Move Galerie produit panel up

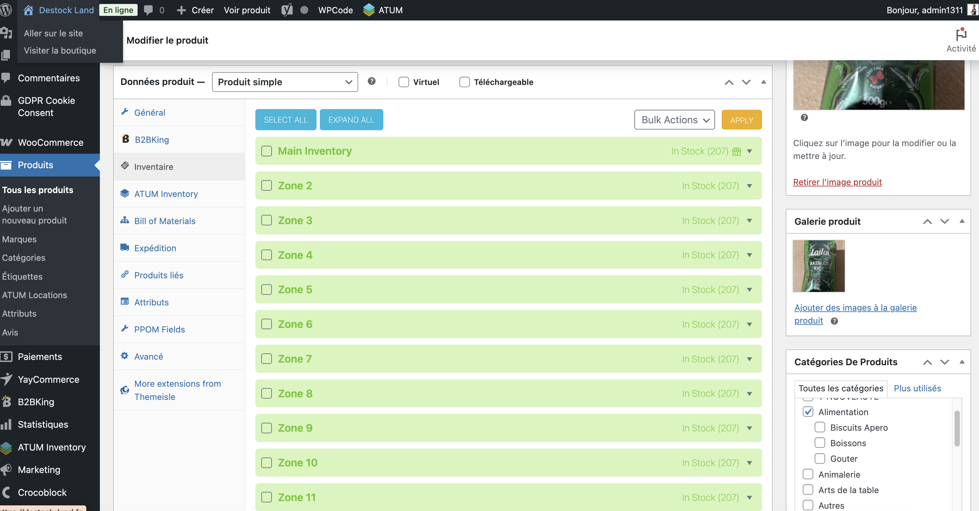click(927, 221)
